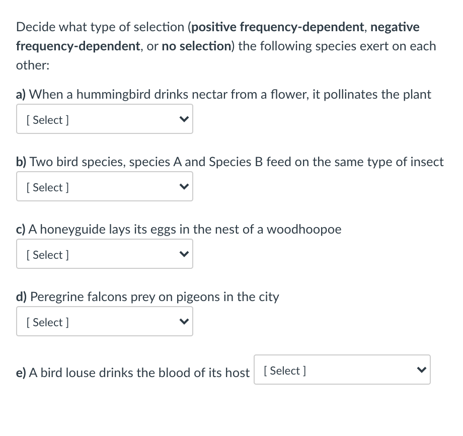Open the Select dropdown for the peregrine falcon question
The height and width of the screenshot is (436, 463).
click(104, 321)
